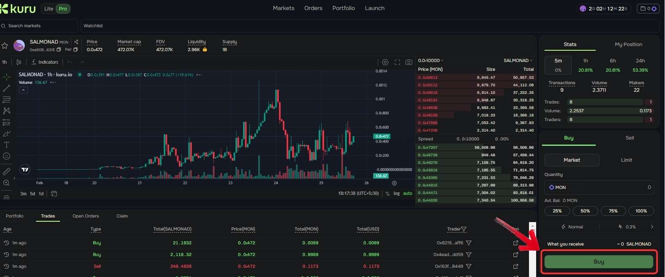Click the TradingView logo on chart
The width and height of the screenshot is (665, 277).
click(25, 170)
